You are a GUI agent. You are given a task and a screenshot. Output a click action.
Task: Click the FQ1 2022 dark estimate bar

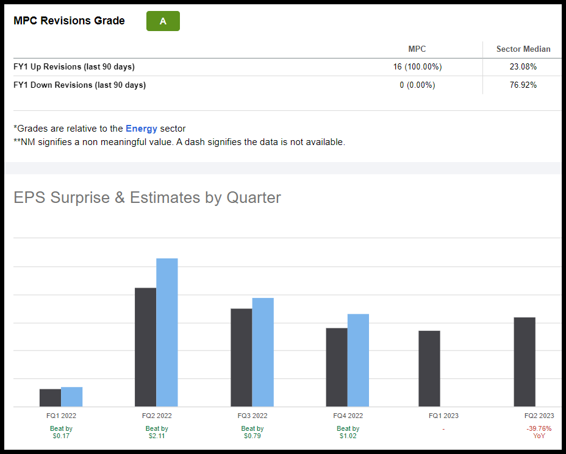coord(50,398)
